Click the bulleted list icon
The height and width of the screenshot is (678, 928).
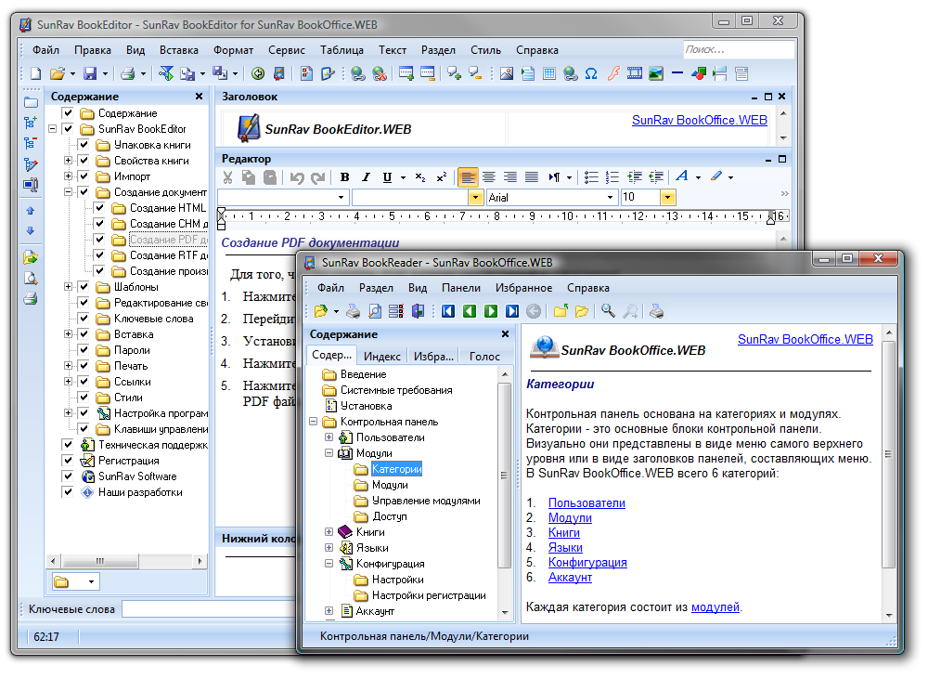point(590,177)
